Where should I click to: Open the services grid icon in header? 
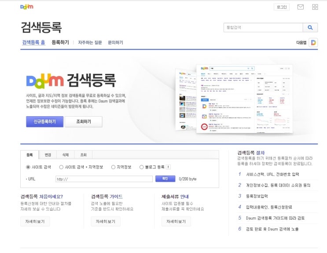tap(315, 7)
